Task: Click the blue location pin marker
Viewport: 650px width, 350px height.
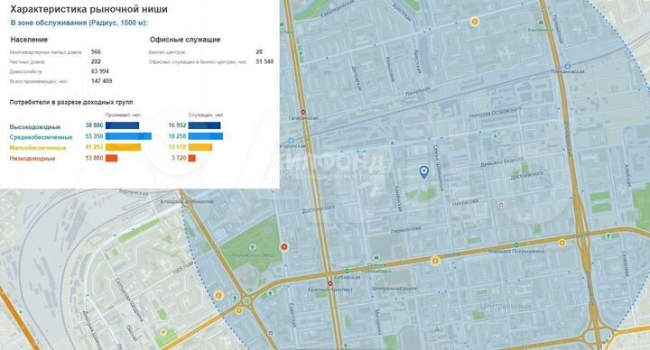Action: 423,172
